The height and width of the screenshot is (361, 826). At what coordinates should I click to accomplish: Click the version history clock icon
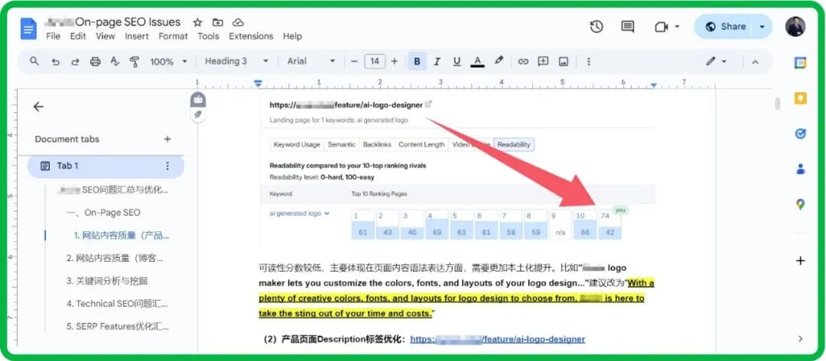597,27
